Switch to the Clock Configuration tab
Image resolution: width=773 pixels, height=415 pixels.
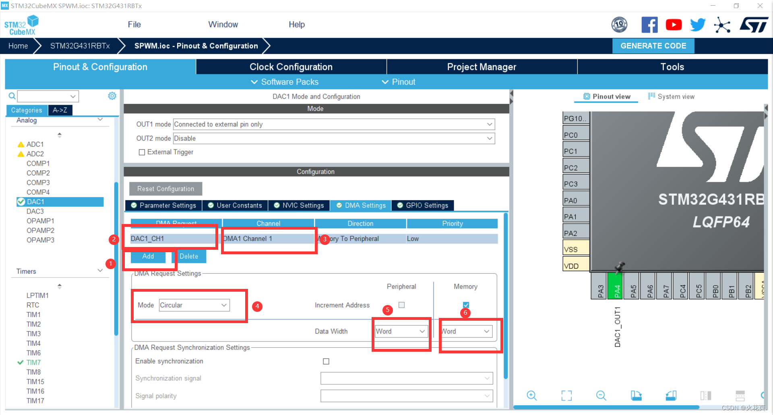291,67
